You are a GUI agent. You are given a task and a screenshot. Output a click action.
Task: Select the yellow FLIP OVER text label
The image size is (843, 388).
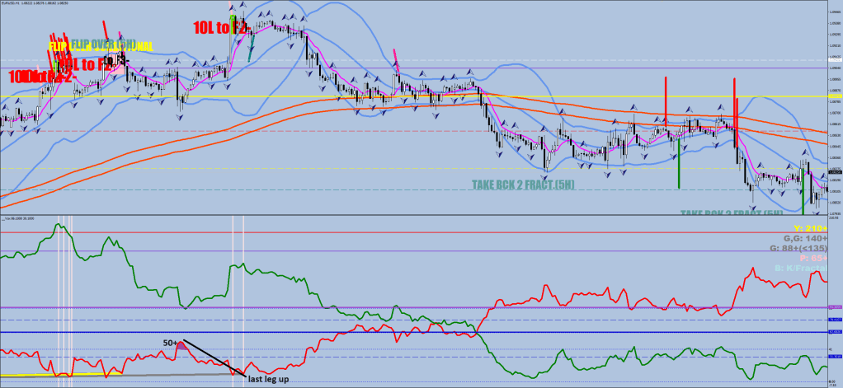tap(106, 44)
